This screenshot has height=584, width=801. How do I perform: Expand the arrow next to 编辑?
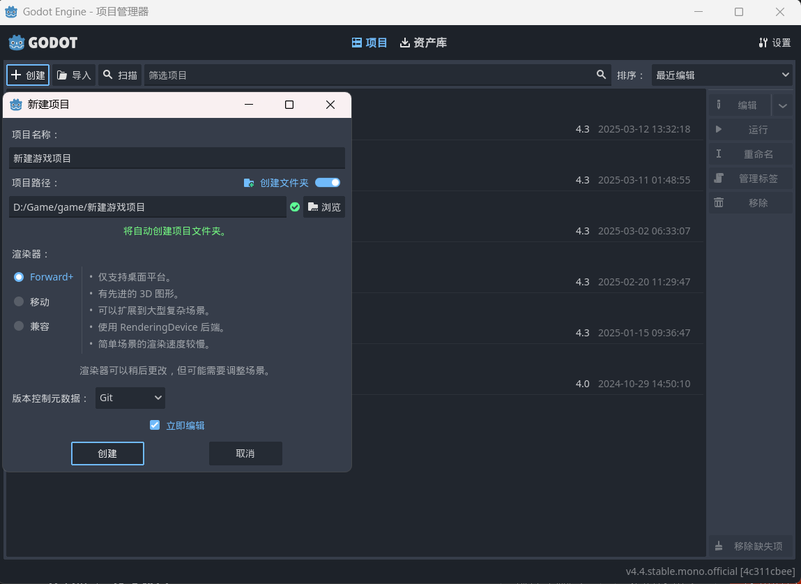point(783,105)
